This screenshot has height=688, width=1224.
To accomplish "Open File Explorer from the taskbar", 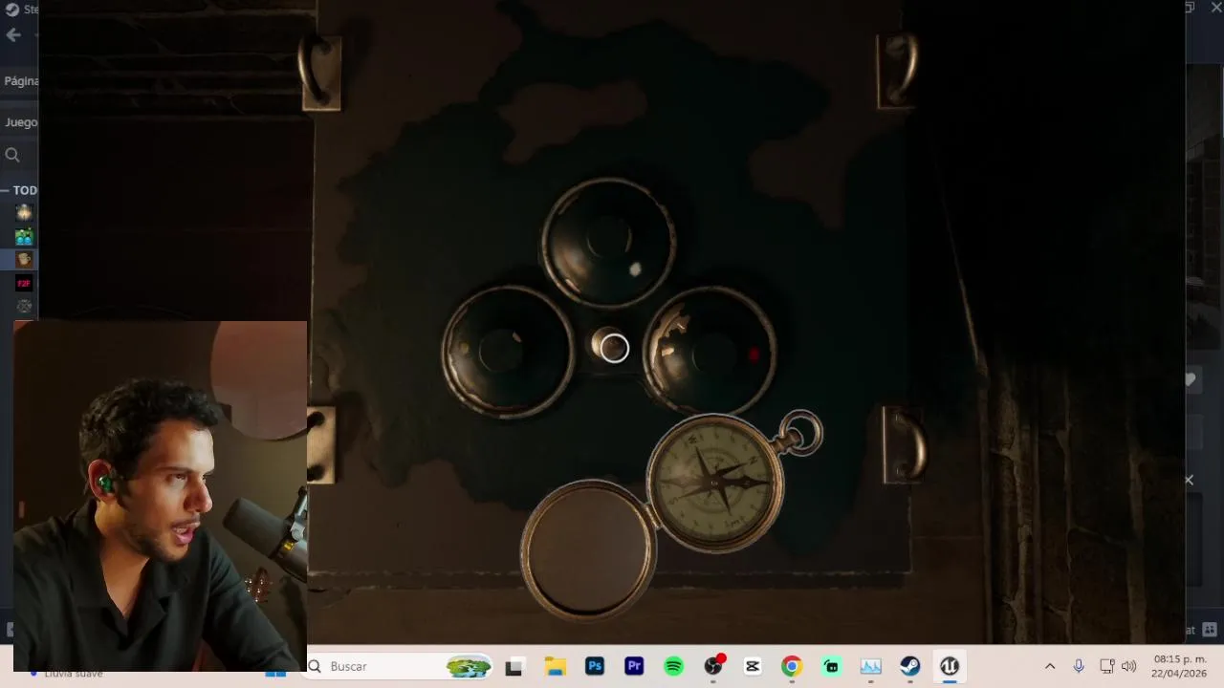I will pyautogui.click(x=555, y=667).
